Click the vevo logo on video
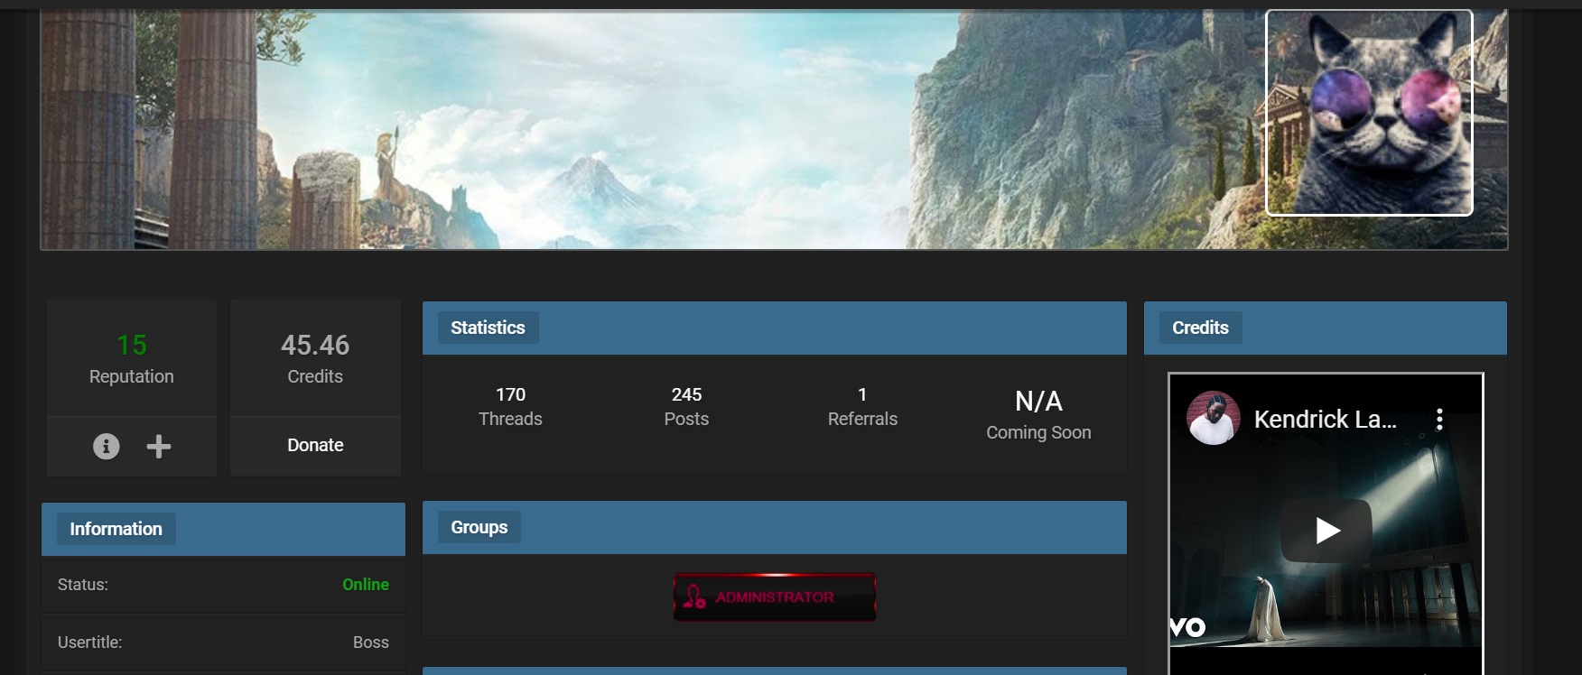Viewport: 1582px width, 675px height. (x=1188, y=626)
